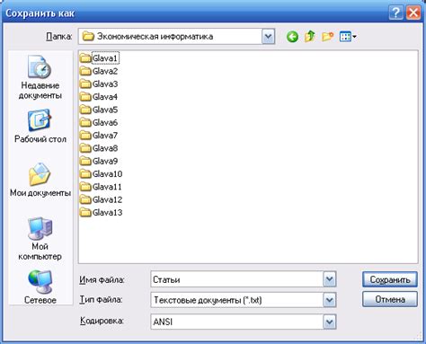Click the Имя файла text field
The width and height of the screenshot is (426, 344).
point(237,279)
